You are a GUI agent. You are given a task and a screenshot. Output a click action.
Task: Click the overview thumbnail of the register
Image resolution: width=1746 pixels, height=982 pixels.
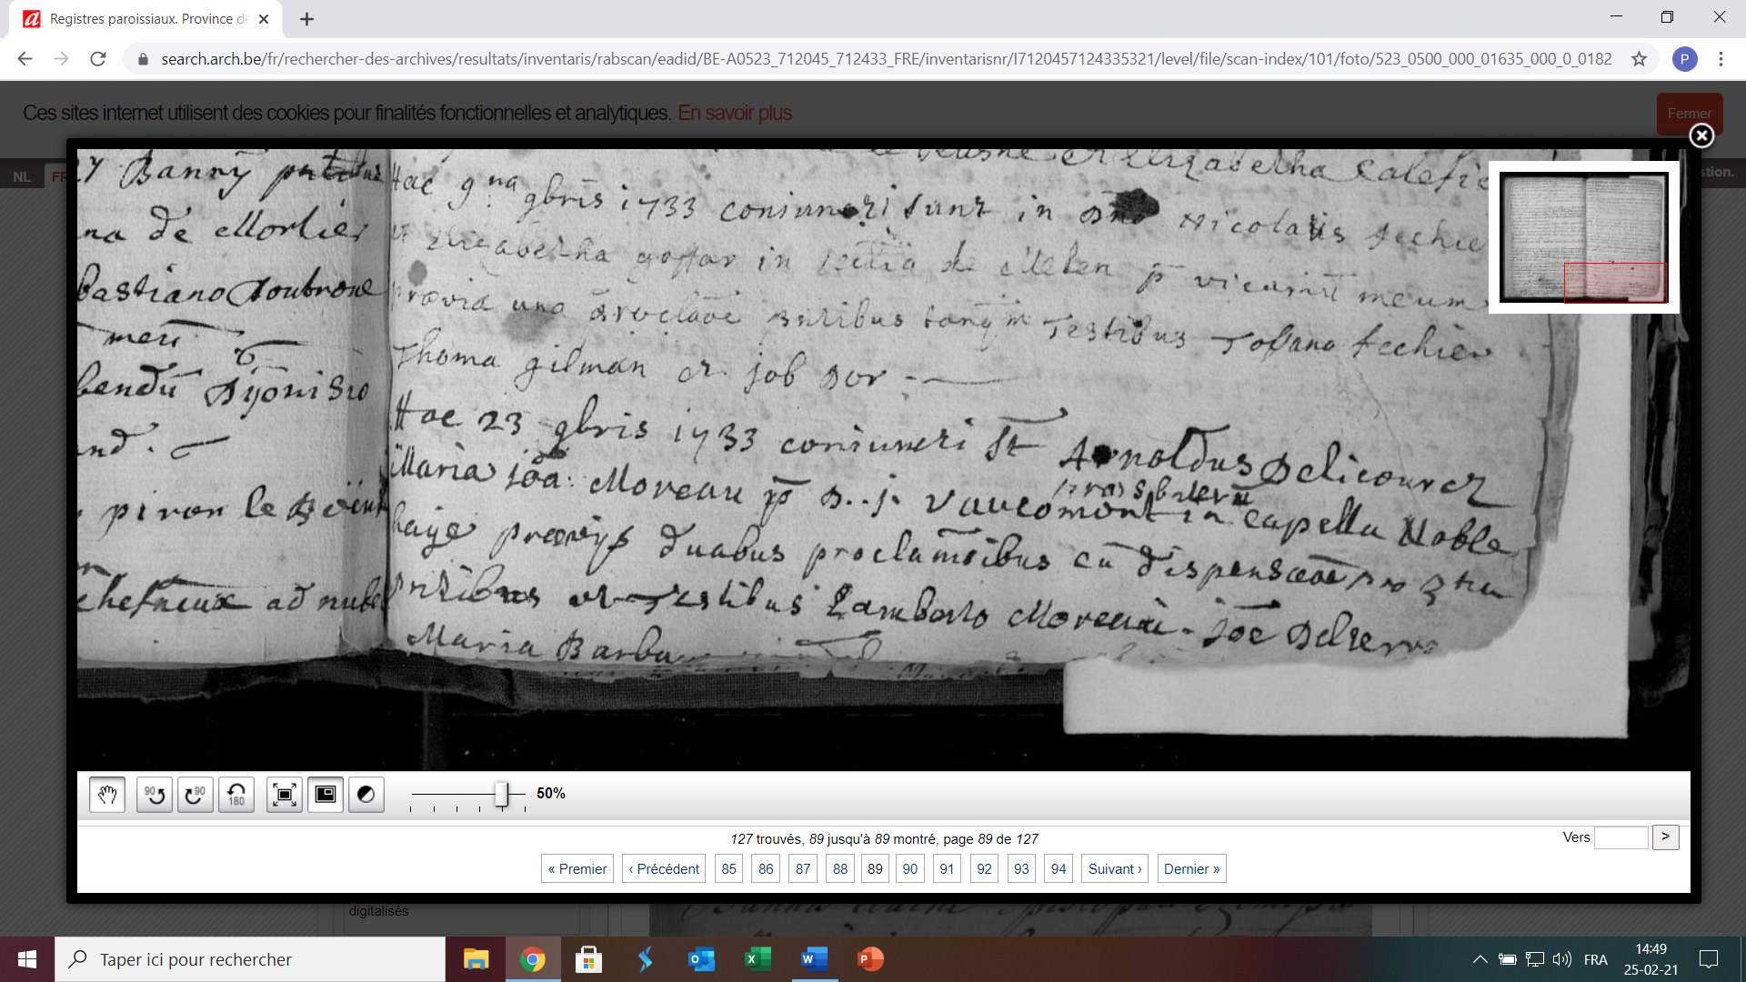pyautogui.click(x=1583, y=237)
